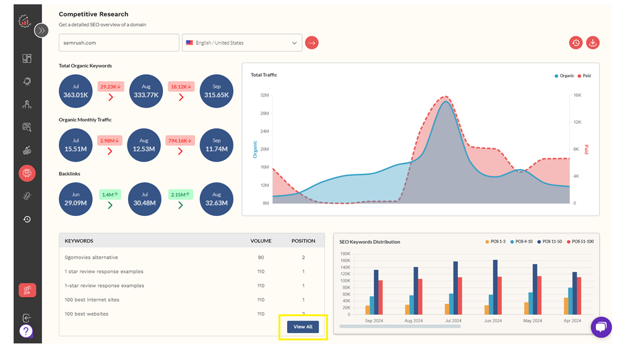Click the domain field containing semrush.com
This screenshot has width=622, height=349.
tap(119, 43)
